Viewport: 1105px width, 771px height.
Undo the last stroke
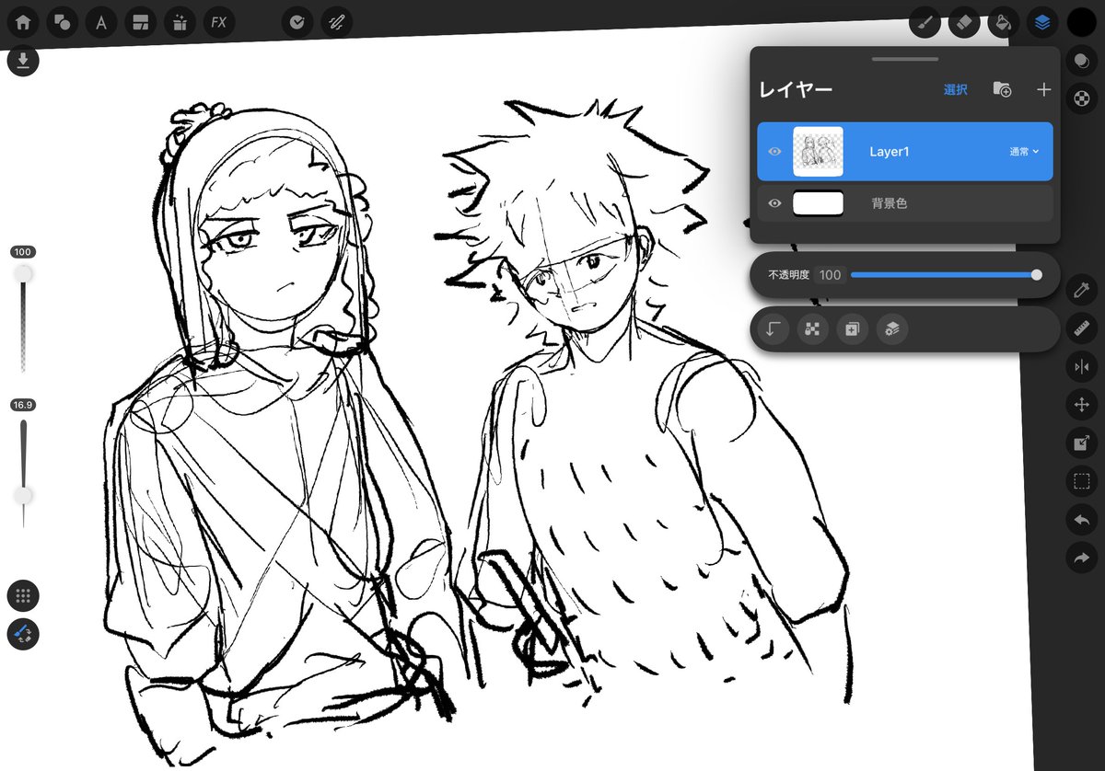click(x=1082, y=520)
